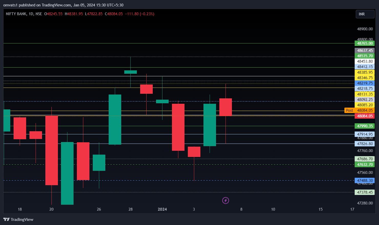Select the 48765.00 green price label

[365, 43]
